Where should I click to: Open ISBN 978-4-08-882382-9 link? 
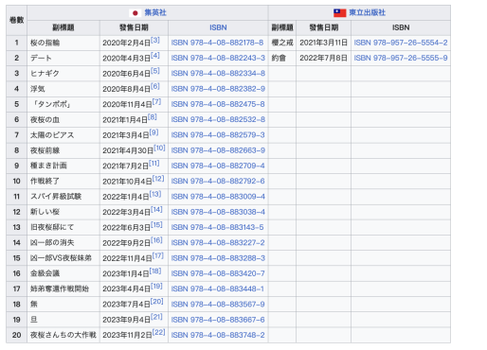[x=218, y=89]
